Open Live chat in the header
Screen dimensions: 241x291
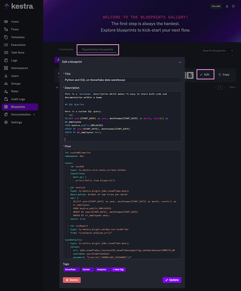216,6
